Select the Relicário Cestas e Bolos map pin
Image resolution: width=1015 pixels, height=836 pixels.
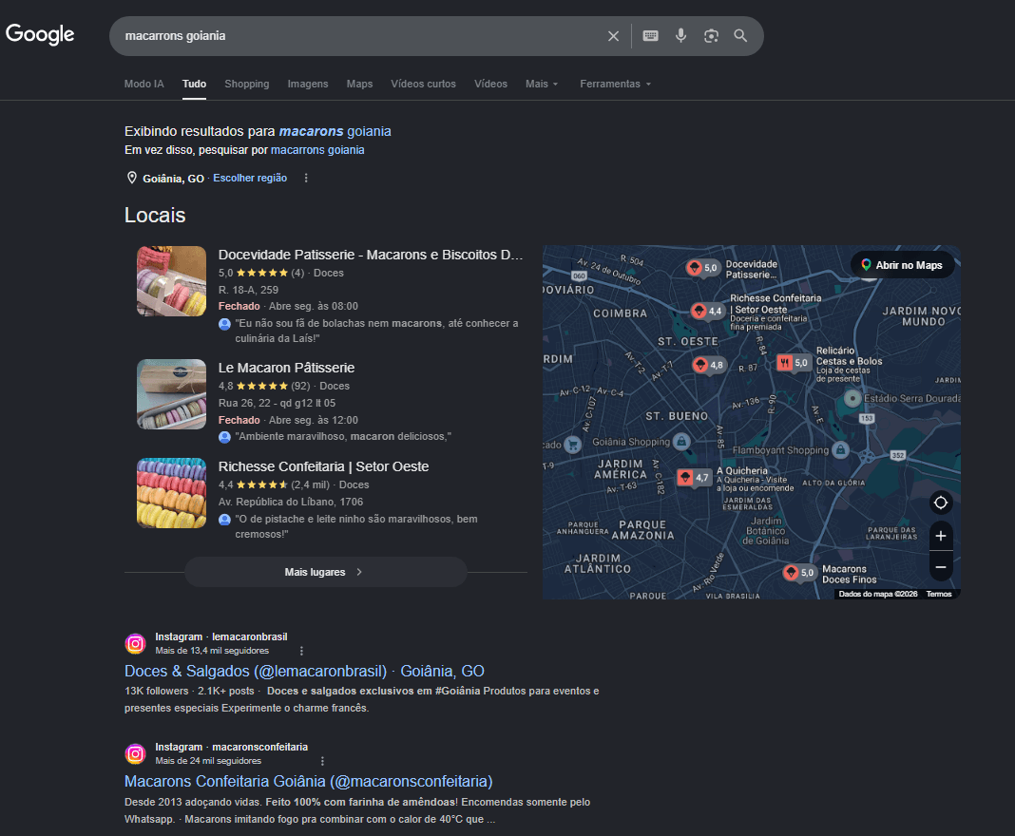tap(794, 363)
